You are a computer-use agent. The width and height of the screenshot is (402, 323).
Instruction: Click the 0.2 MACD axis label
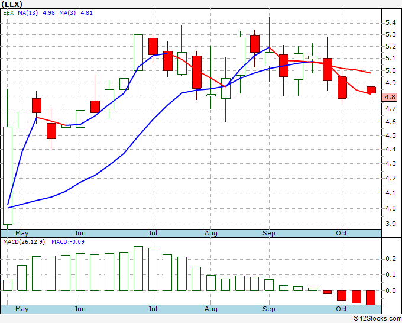391,259
